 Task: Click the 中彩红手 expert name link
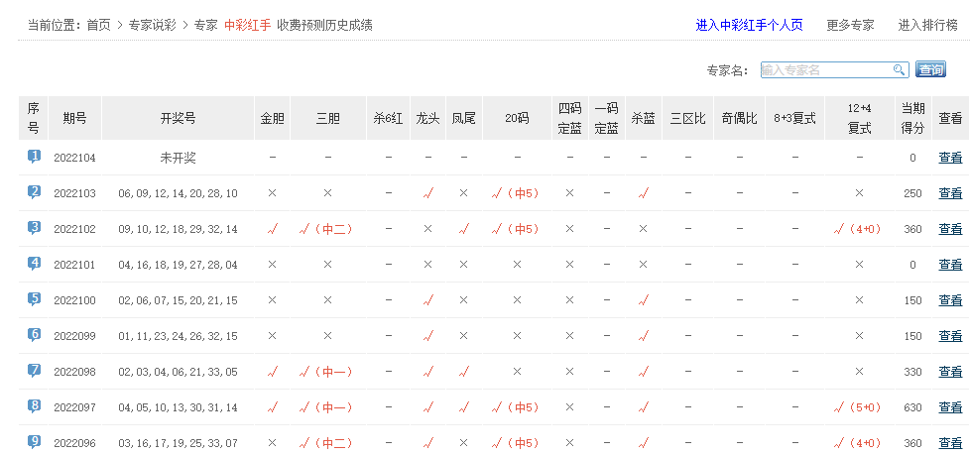[246, 25]
